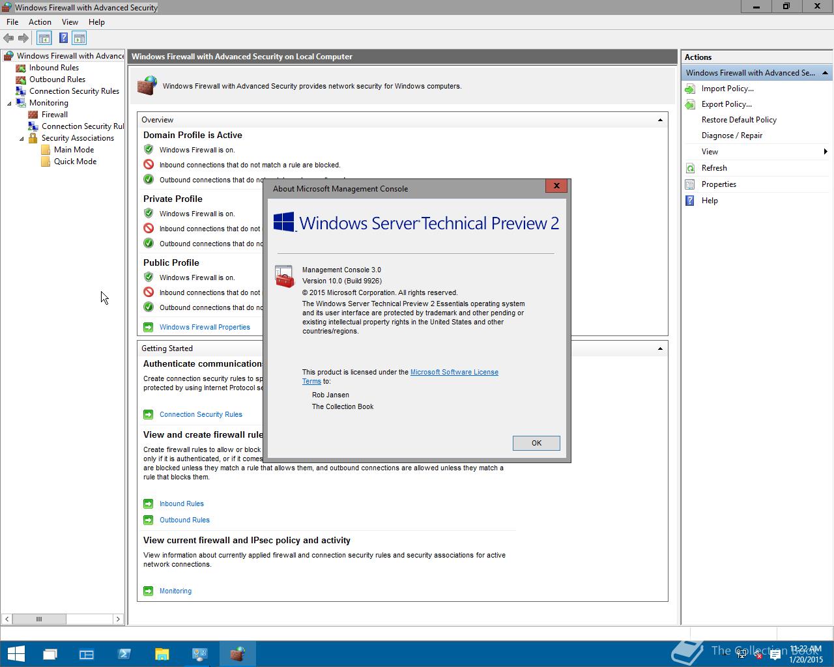Select Windows Firewall with Advanced Security root node
Screen dimensions: 834x667
click(x=70, y=56)
